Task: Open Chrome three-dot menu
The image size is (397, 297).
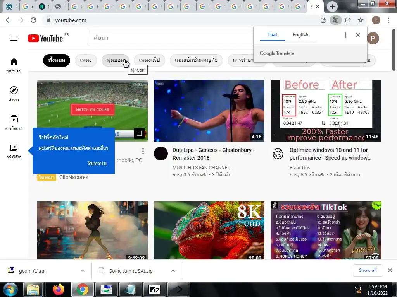Action: 388,20
